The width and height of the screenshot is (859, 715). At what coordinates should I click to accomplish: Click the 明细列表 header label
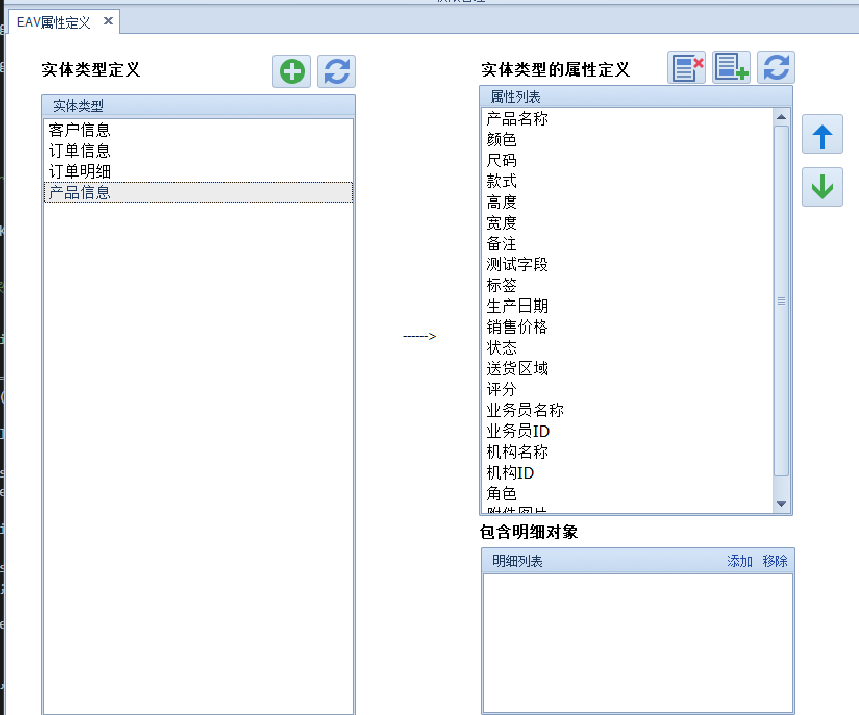pos(518,561)
